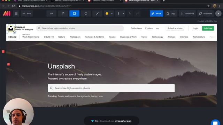
Task: Click the Login link
Action: [195, 28]
